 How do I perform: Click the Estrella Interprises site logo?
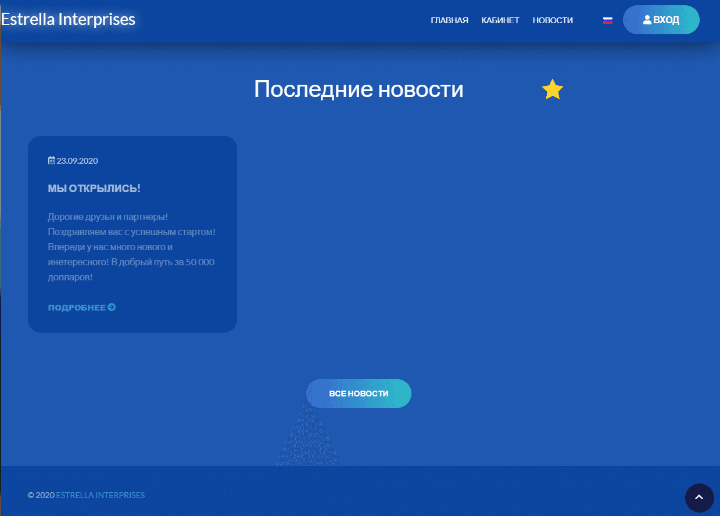pyautogui.click(x=68, y=18)
